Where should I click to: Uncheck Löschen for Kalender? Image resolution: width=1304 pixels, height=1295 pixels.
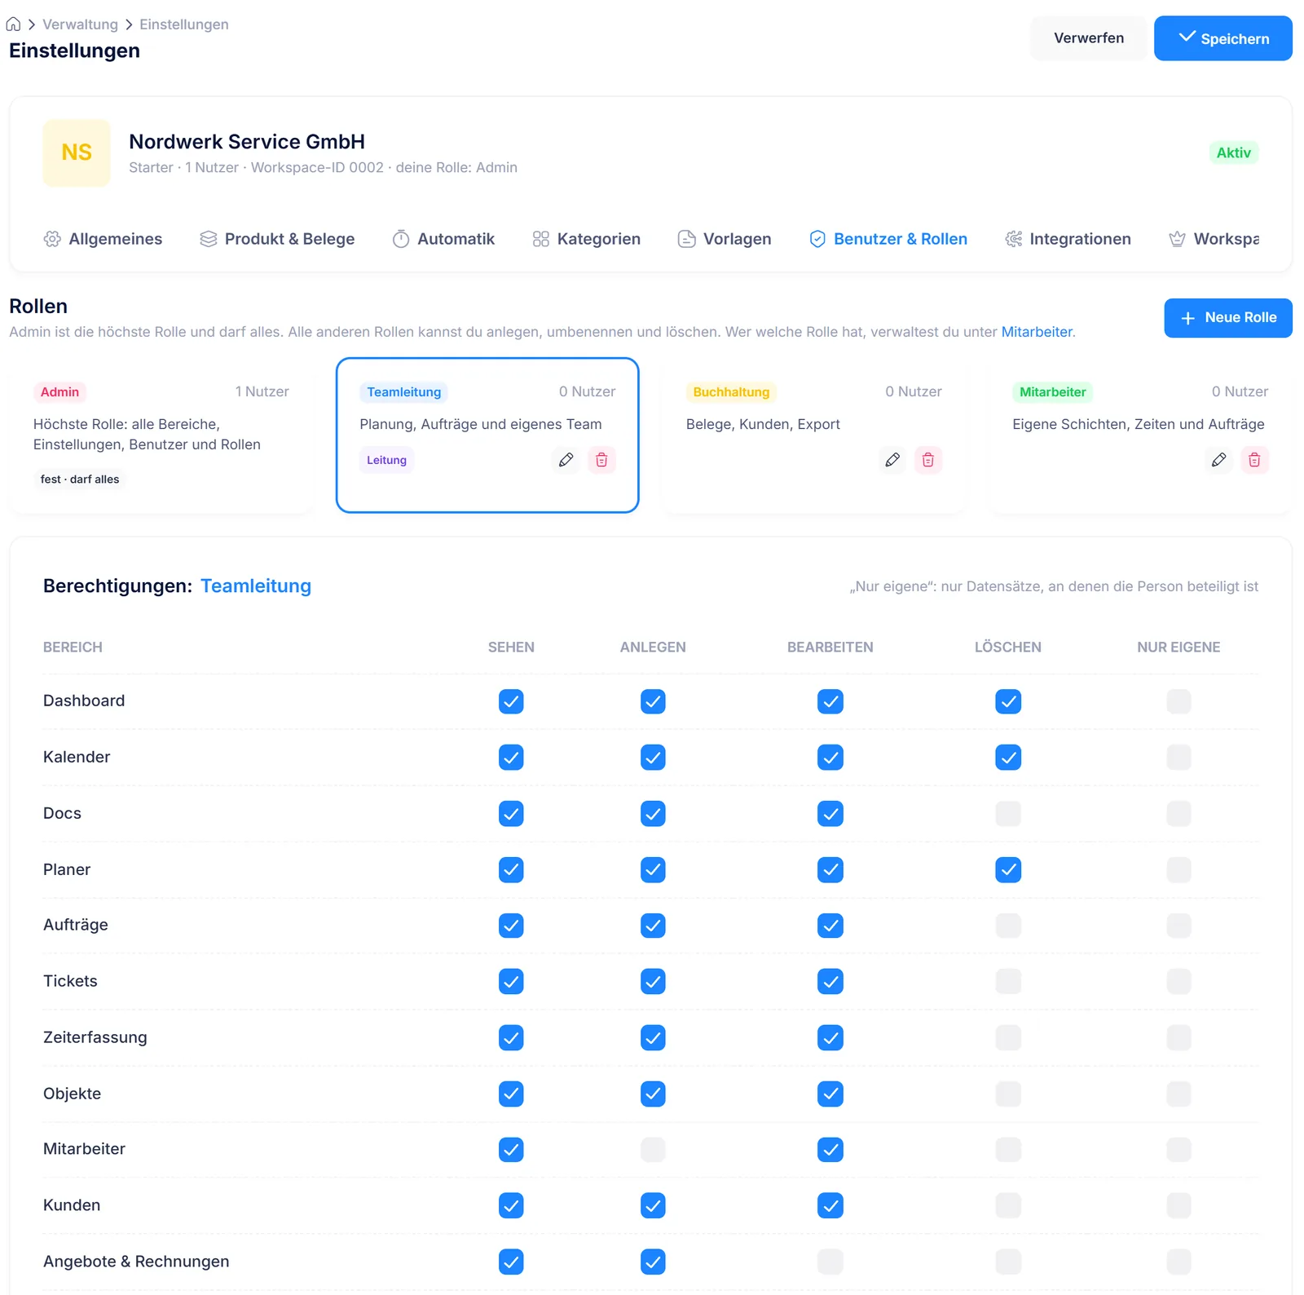(1008, 758)
